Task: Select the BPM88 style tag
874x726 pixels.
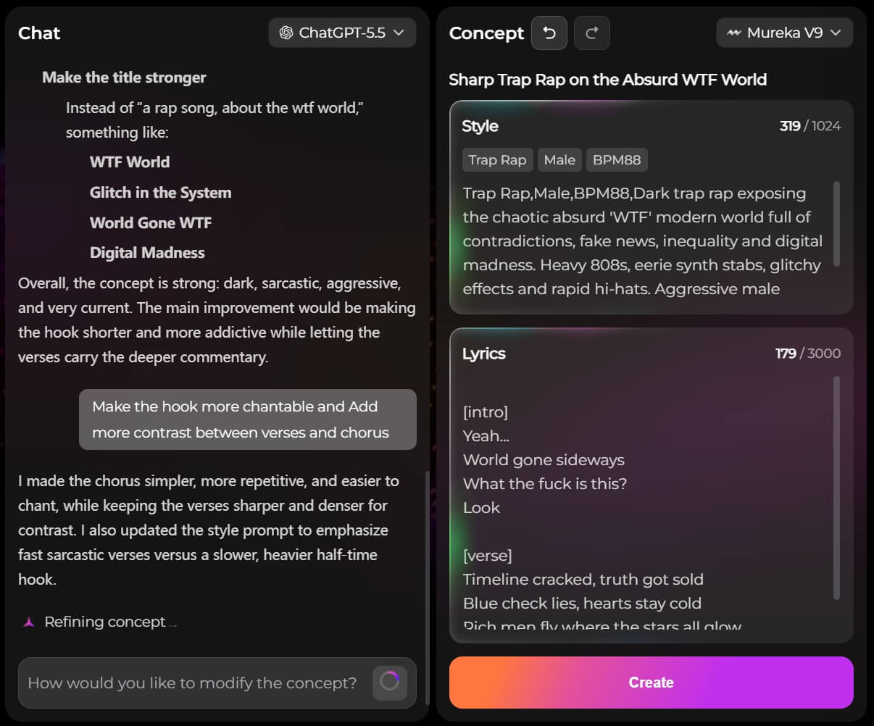Action: tap(617, 160)
